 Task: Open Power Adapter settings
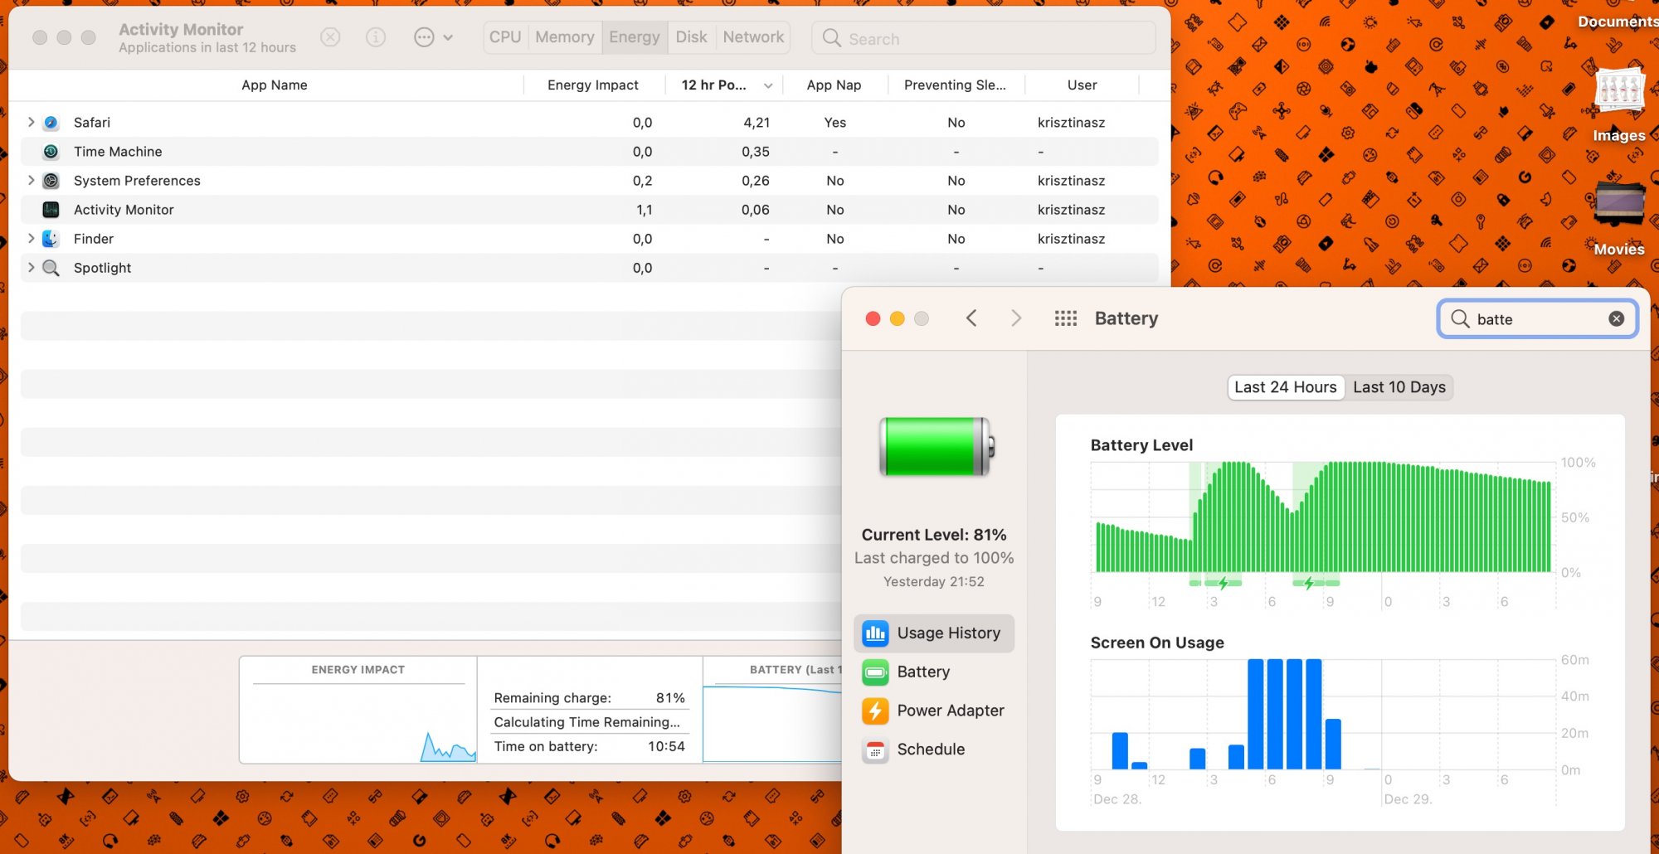click(934, 711)
